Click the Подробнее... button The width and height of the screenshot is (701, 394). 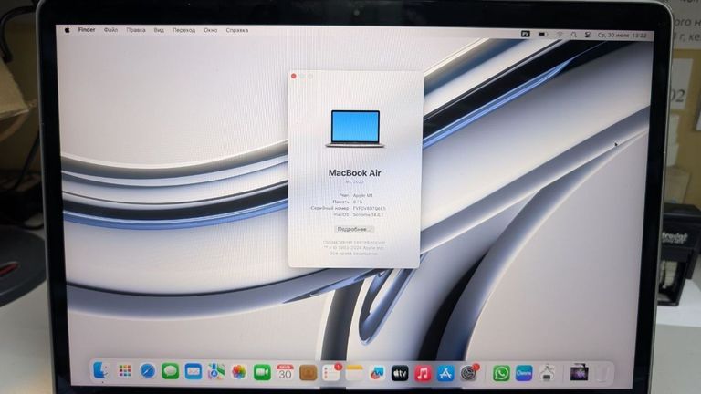click(x=354, y=229)
